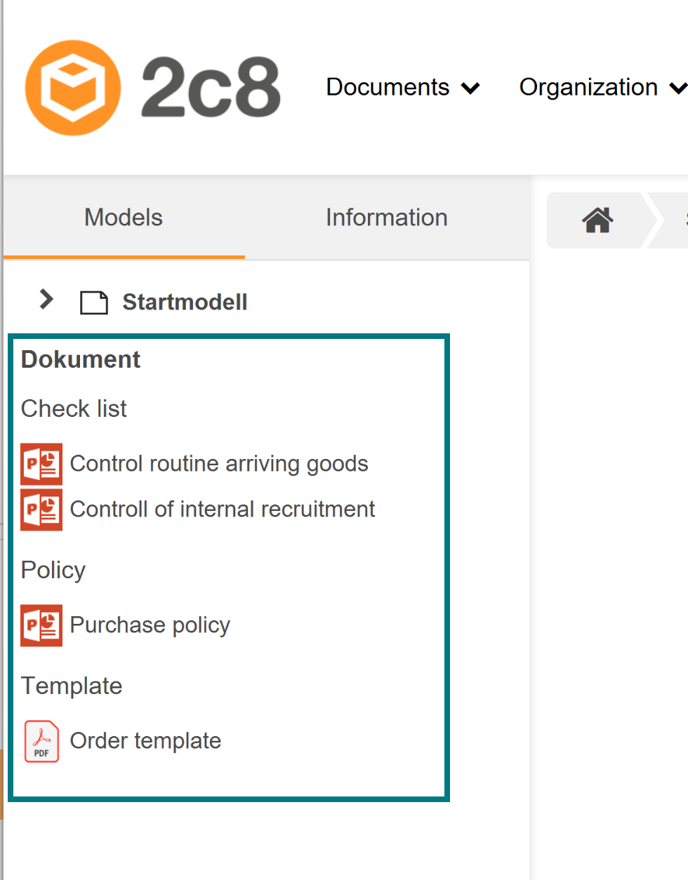Click the PDF icon for Order template
The image size is (688, 880).
41,741
